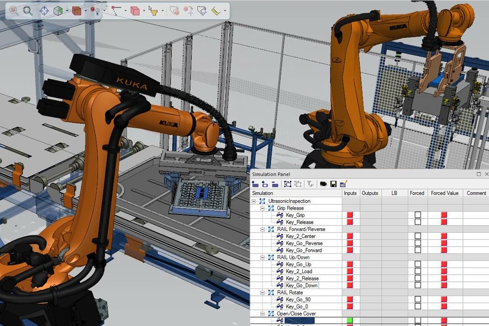Viewport: 489px width, 326px height.
Task: Collapse the UltrasonicInspection tree node
Action: pos(254,201)
